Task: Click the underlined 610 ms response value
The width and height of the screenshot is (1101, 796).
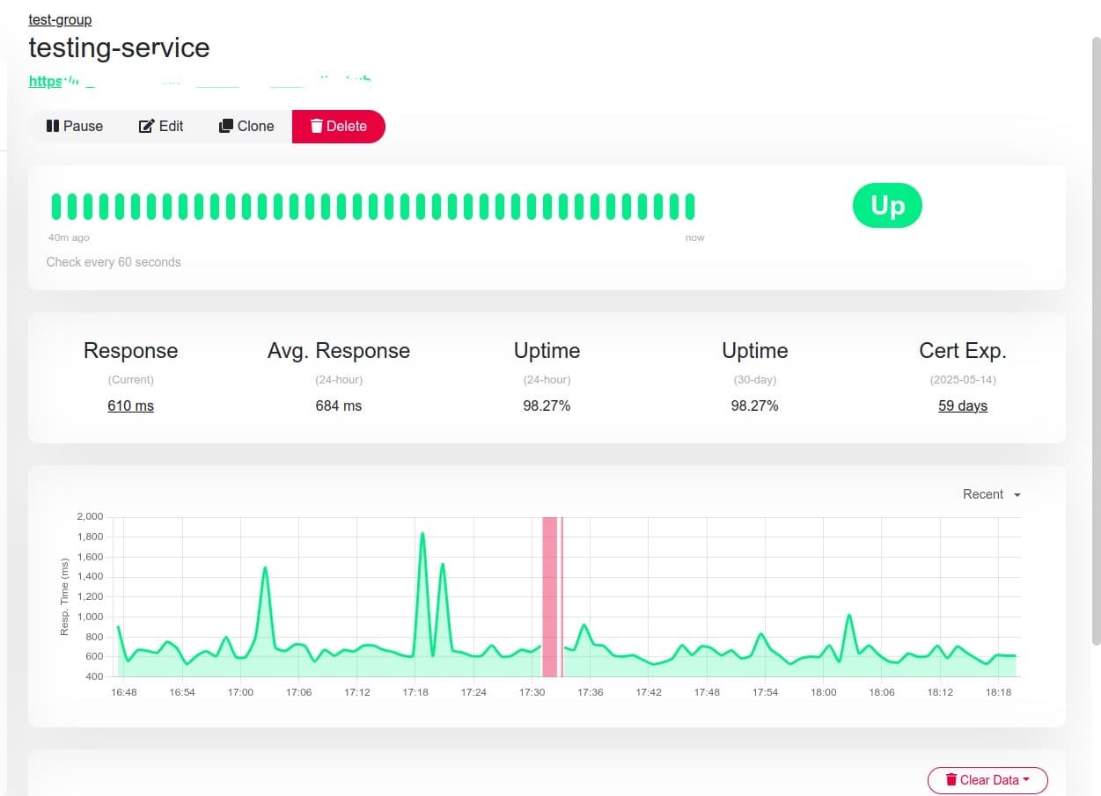Action: pos(130,405)
